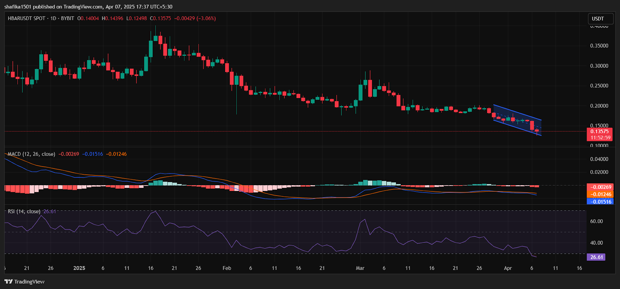Click the 2025 label on time axis
Viewport: 620px width, 289px height.
(79, 268)
